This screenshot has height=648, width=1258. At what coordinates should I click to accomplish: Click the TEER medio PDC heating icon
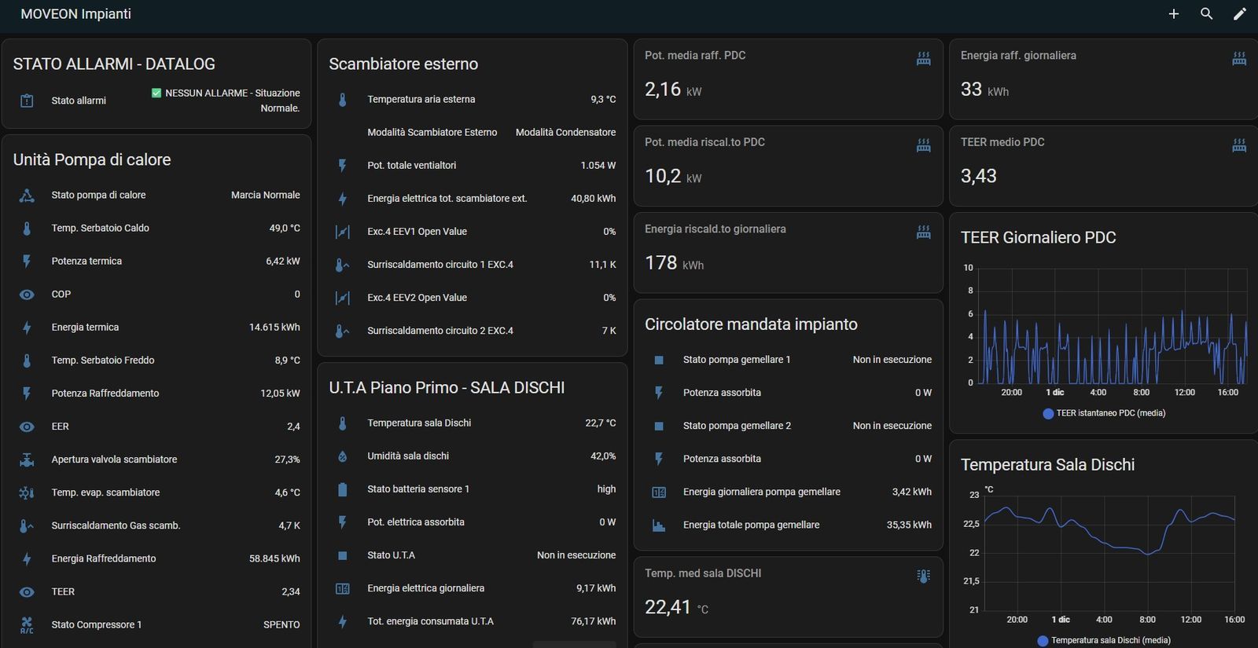1239,145
